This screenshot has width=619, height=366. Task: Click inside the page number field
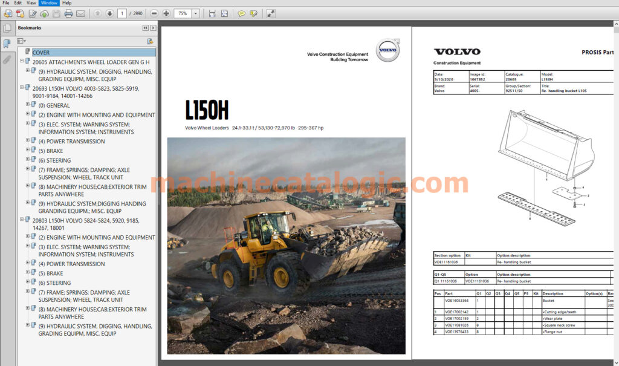click(122, 13)
